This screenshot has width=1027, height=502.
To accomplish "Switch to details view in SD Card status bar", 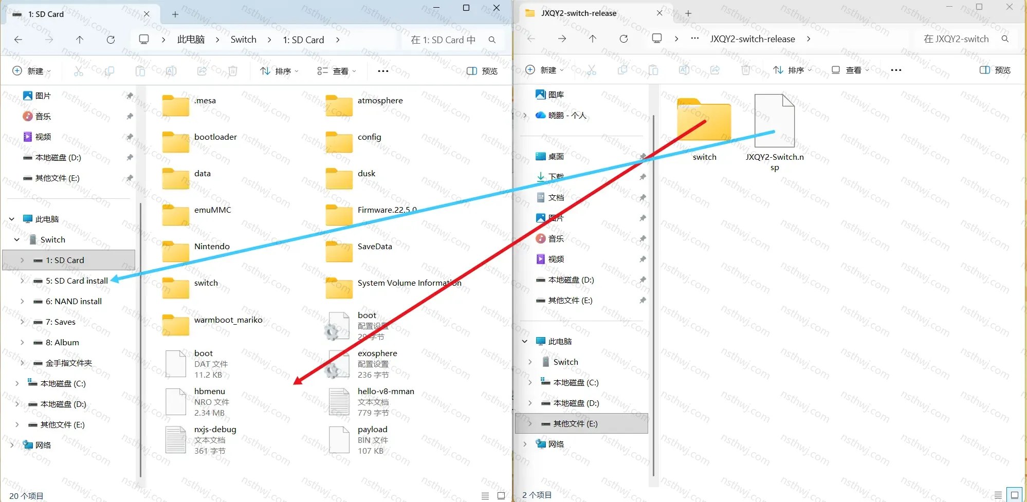I will tap(485, 496).
